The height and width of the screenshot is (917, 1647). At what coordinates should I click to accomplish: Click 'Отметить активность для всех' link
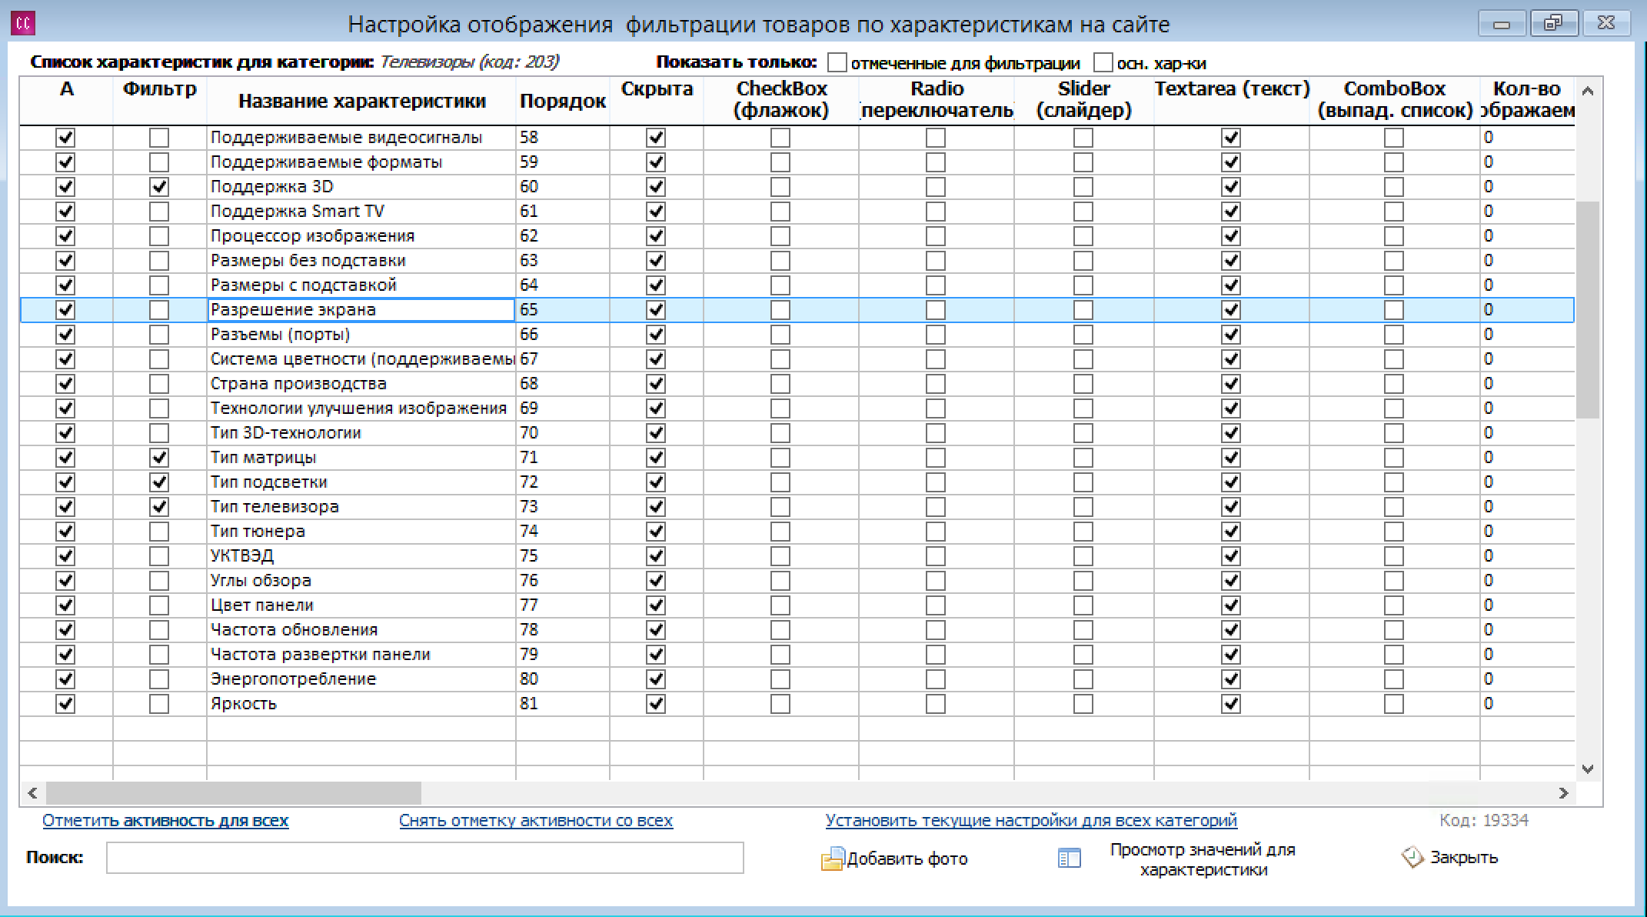(x=165, y=821)
